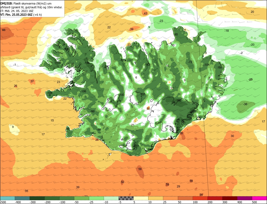The image size is (267, 204).
Task: Pick the dark orange 50 to 100 legend swatch
Action: click(185, 198)
